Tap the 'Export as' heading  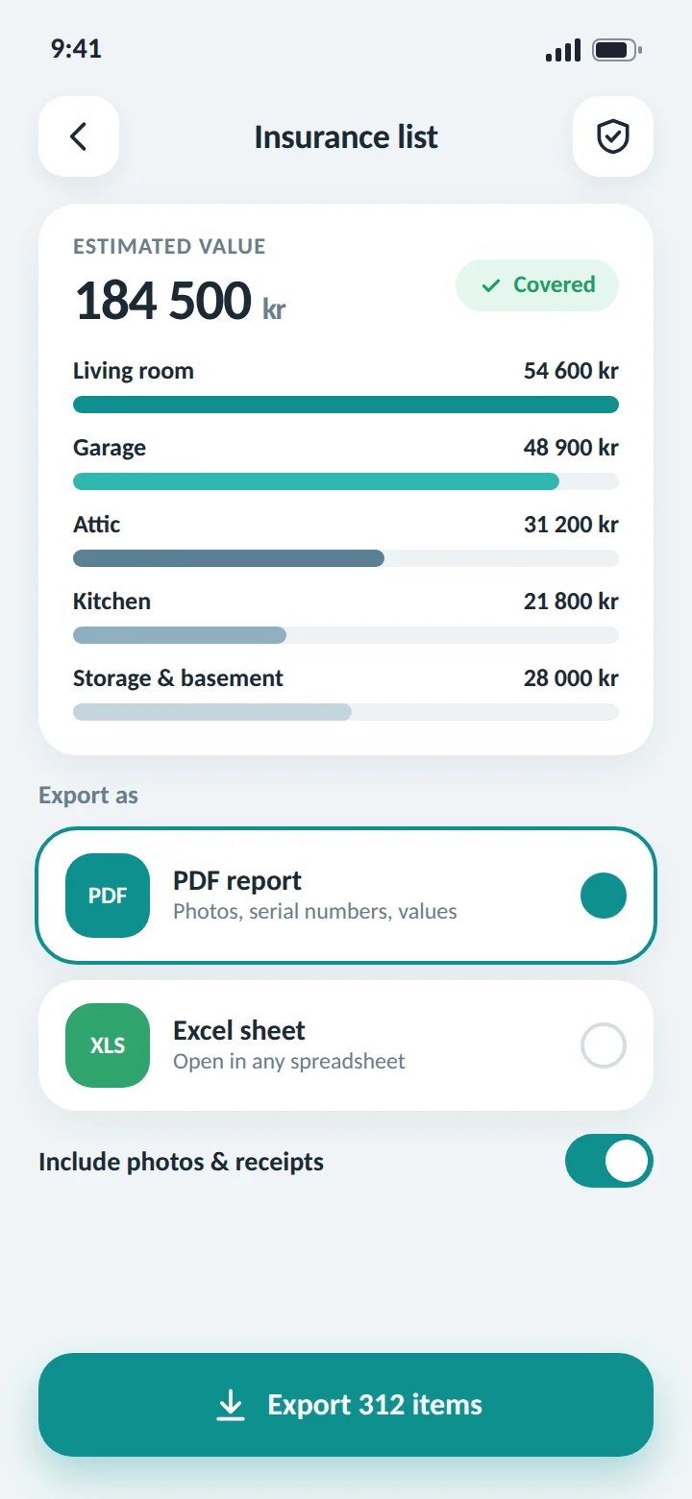[x=88, y=796]
